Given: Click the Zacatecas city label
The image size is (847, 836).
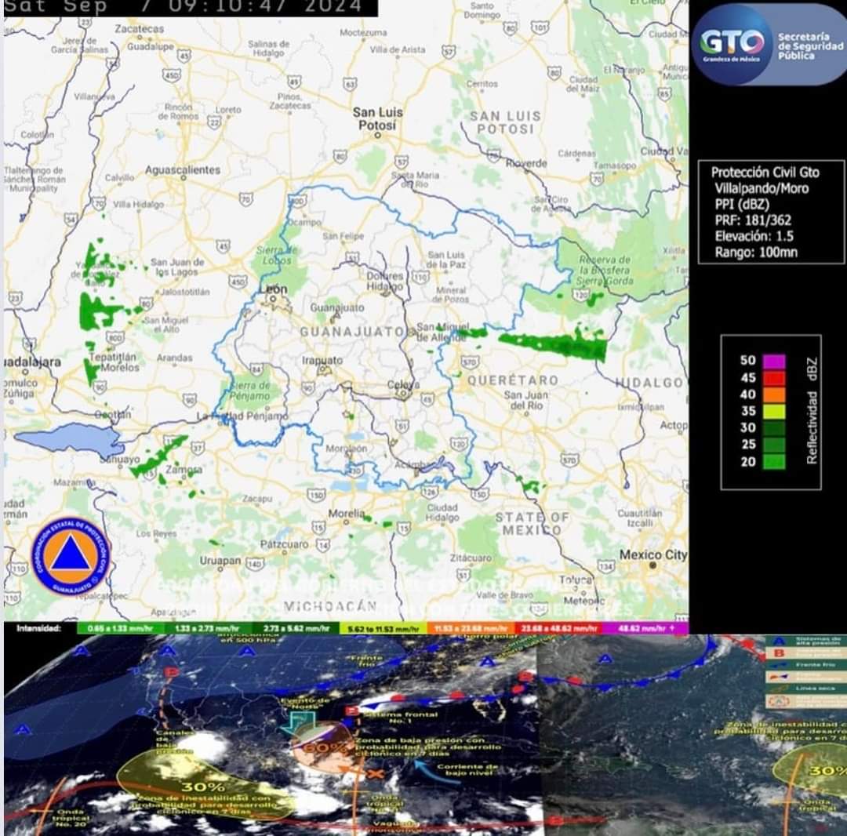Looking at the screenshot, I should click(x=139, y=28).
